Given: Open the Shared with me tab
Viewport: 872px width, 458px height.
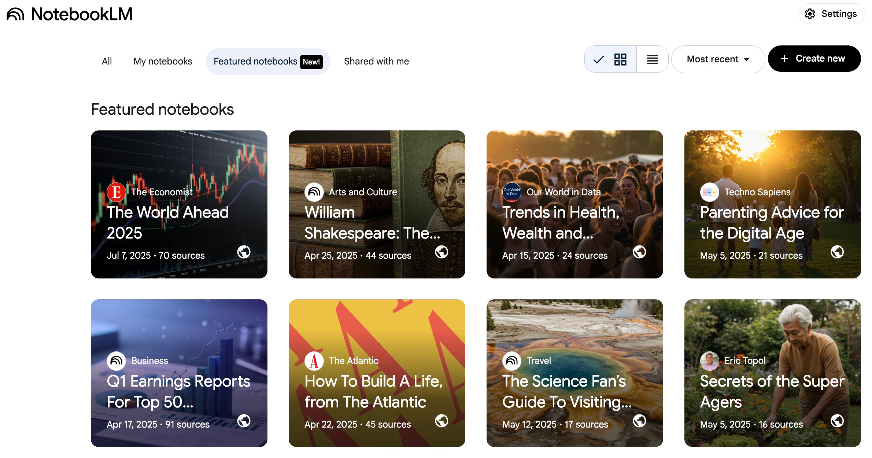Looking at the screenshot, I should click(x=376, y=61).
